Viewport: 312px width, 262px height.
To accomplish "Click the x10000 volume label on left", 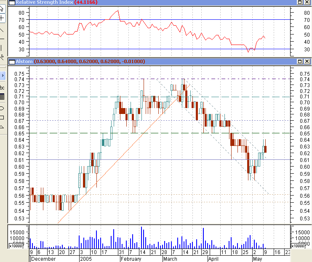I will pyautogui.click(x=16, y=246).
